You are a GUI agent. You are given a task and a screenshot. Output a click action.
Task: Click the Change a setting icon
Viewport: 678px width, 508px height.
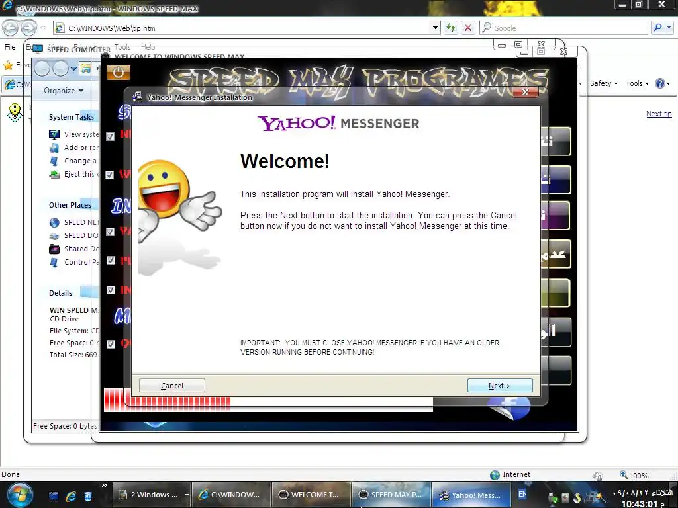pos(54,161)
